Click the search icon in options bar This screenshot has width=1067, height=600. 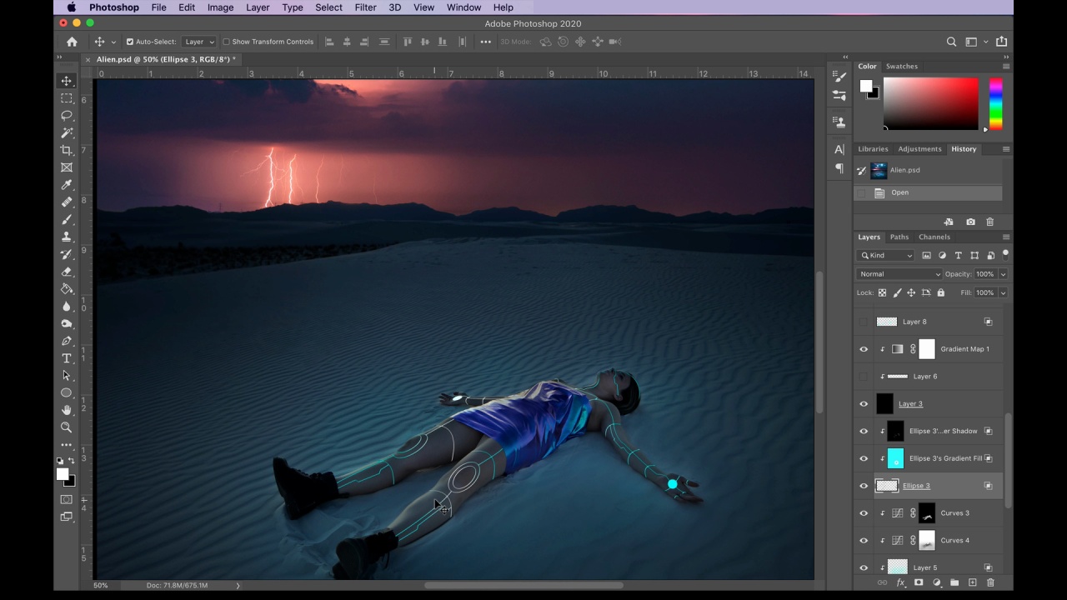951,42
